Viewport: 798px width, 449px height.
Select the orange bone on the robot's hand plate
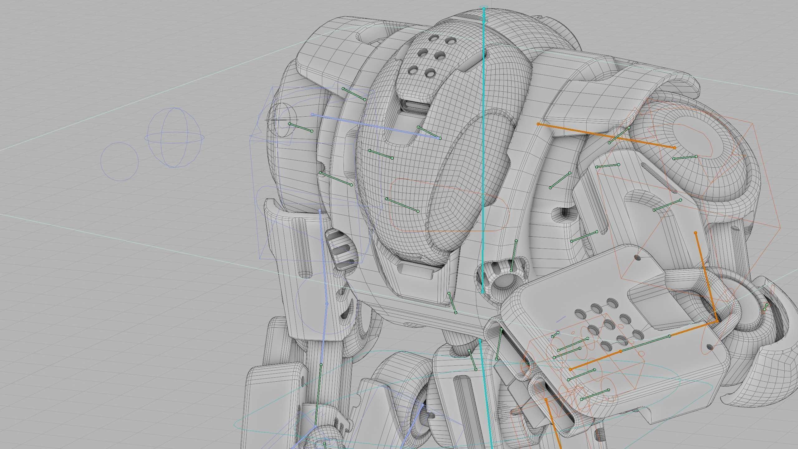(x=595, y=360)
